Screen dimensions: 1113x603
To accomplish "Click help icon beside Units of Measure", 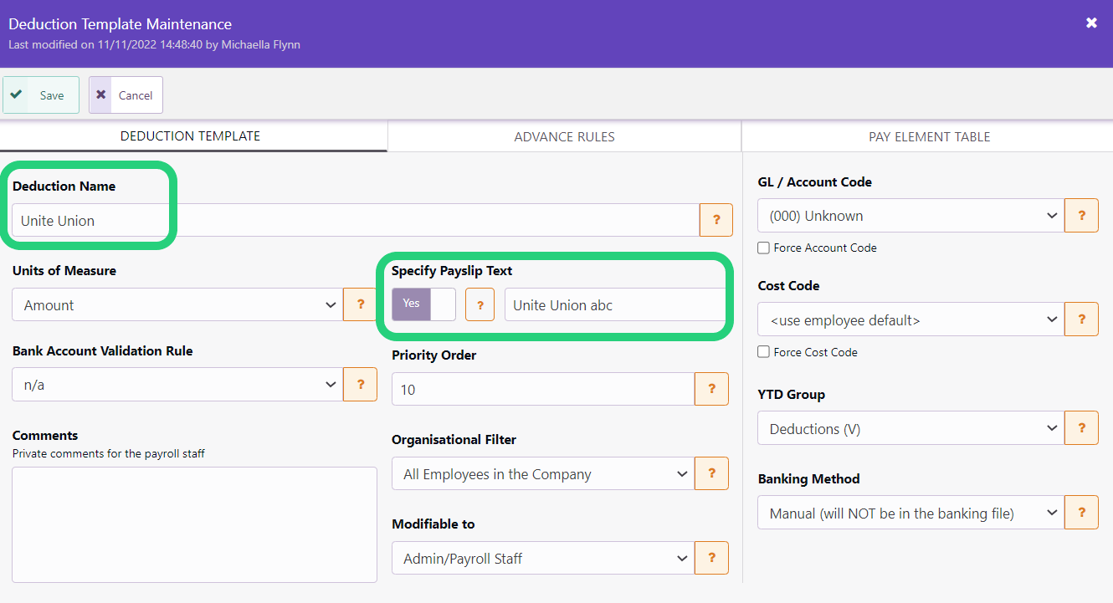I will click(x=361, y=305).
